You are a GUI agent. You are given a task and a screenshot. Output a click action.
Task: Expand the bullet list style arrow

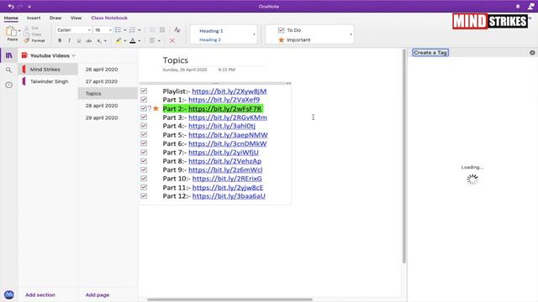125,30
